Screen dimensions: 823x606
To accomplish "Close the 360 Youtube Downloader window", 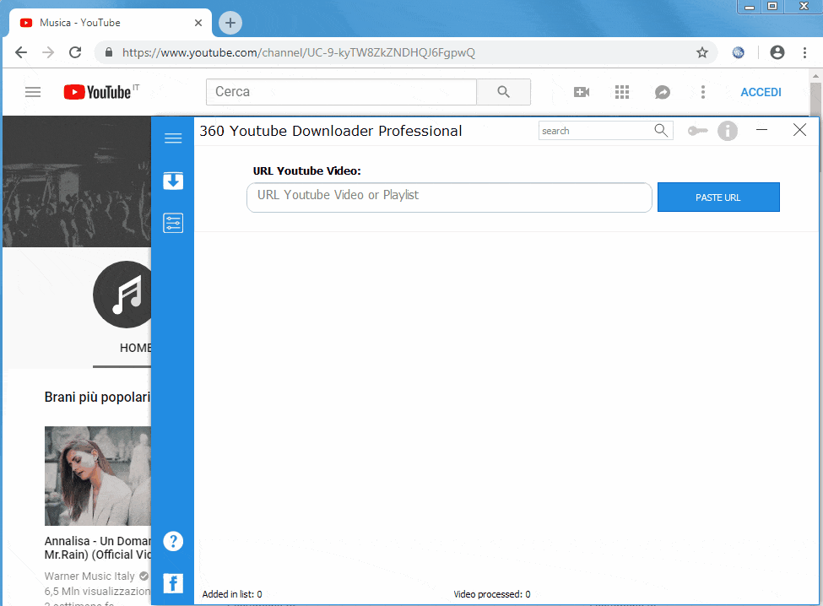I will pos(799,130).
